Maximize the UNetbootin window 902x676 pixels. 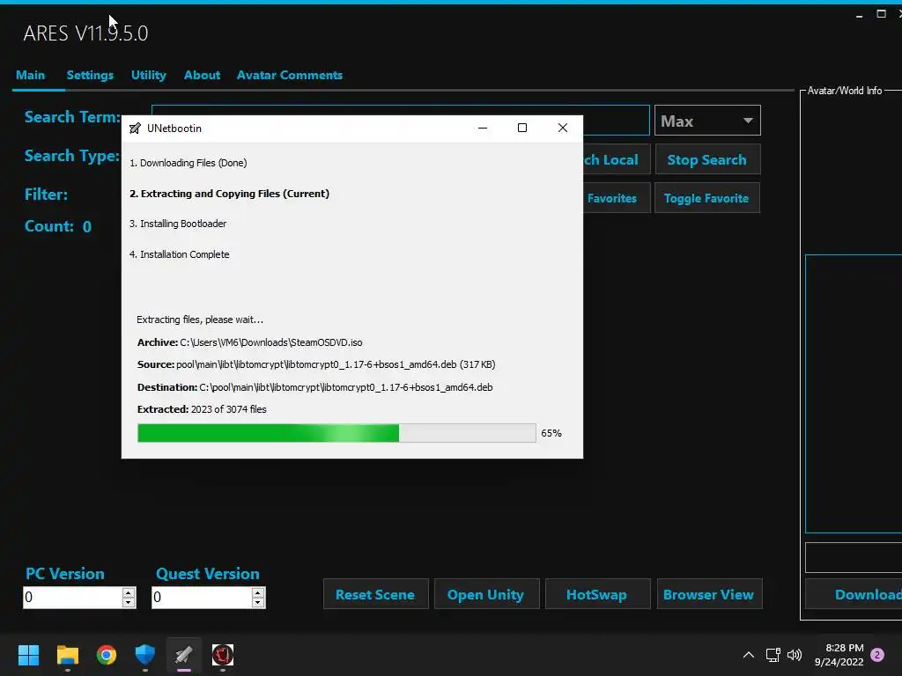coord(522,129)
